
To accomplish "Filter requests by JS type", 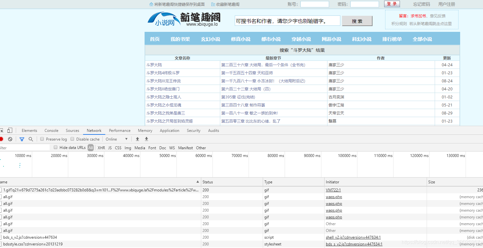I will coord(110,148).
